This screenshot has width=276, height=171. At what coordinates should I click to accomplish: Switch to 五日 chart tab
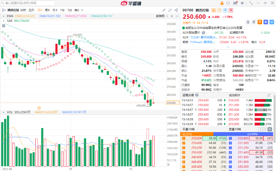32,10
